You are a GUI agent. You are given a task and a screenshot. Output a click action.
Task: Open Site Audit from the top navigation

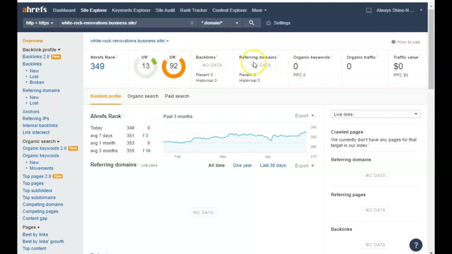[x=165, y=10]
